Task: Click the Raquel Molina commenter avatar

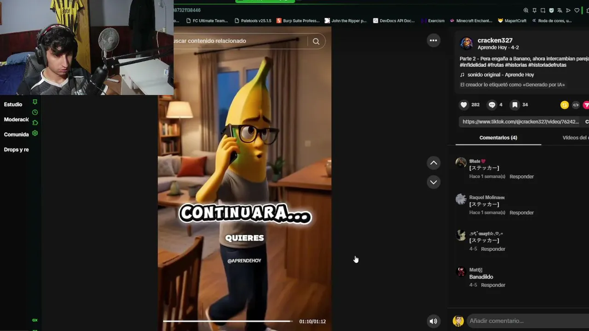Action: click(461, 199)
